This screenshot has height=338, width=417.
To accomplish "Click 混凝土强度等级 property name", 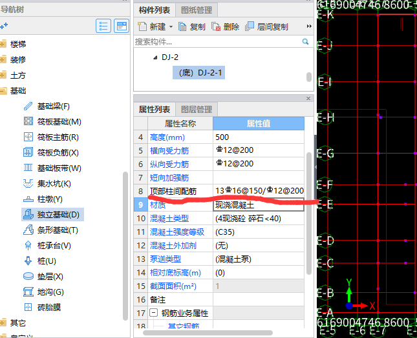I will pyautogui.click(x=177, y=232).
